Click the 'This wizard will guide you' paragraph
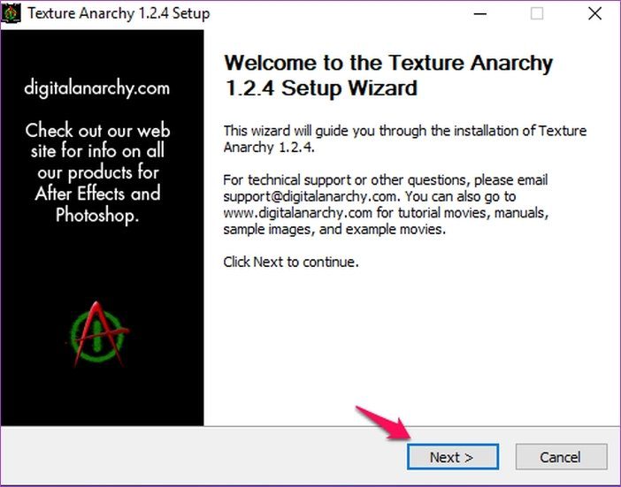The width and height of the screenshot is (621, 487). (x=405, y=139)
